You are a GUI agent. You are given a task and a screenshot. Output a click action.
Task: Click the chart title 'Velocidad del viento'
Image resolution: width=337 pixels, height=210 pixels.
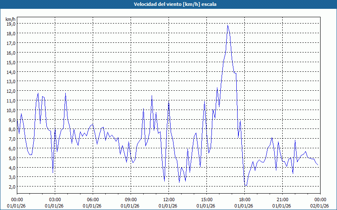coord(168,4)
